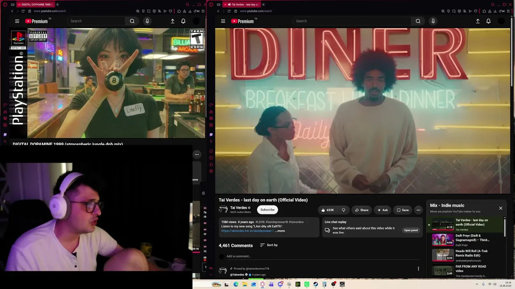The width and height of the screenshot is (515, 289).
Task: Start voice search in the right YouTube window
Action: click(433, 21)
